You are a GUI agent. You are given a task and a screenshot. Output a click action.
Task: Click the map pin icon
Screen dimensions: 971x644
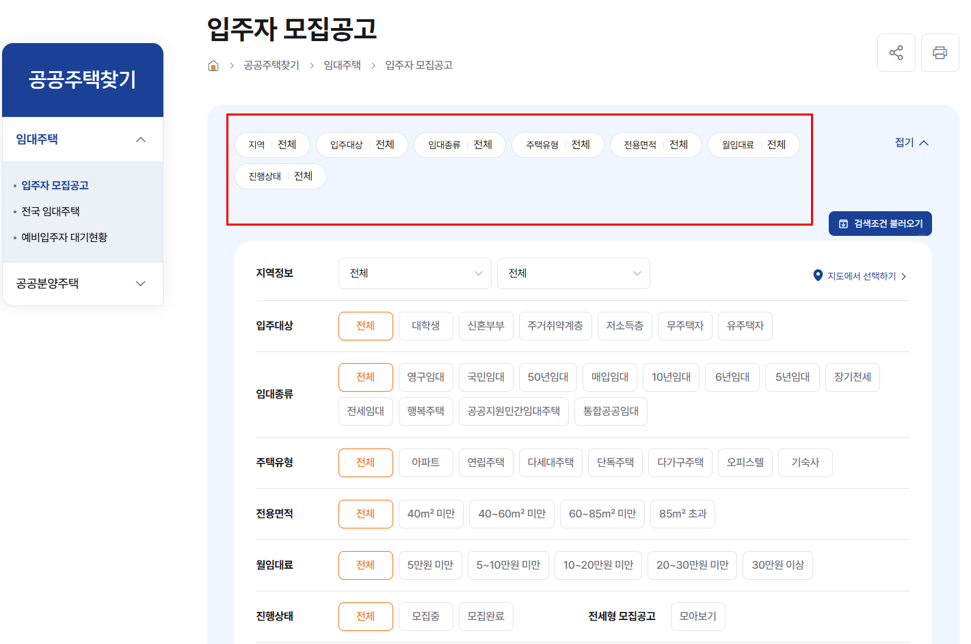click(x=818, y=276)
